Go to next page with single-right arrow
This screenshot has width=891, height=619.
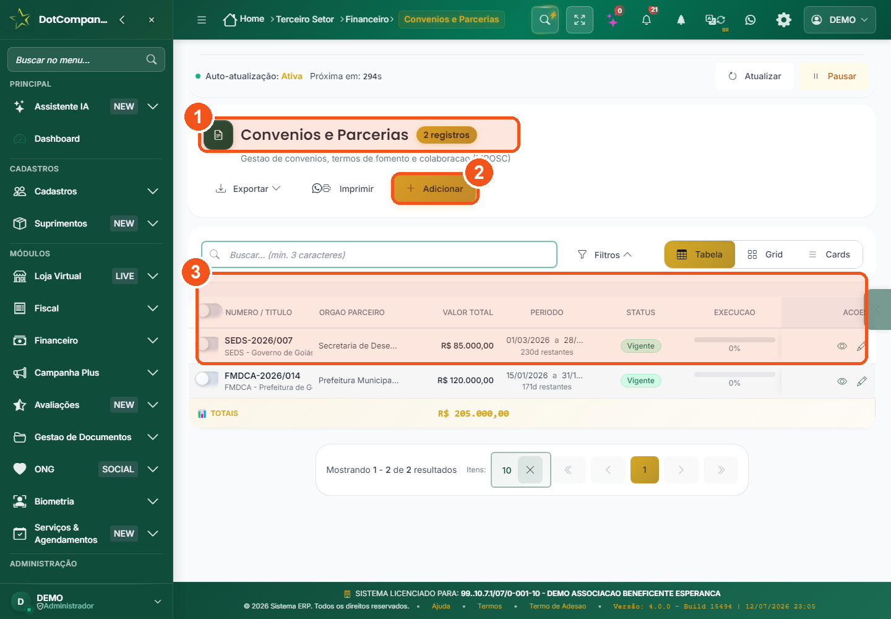[681, 470]
